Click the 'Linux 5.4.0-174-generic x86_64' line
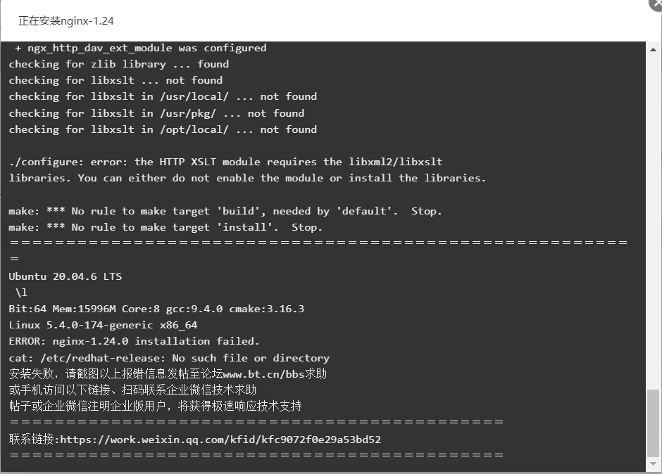Viewport: 662px width, 474px height. point(103,325)
